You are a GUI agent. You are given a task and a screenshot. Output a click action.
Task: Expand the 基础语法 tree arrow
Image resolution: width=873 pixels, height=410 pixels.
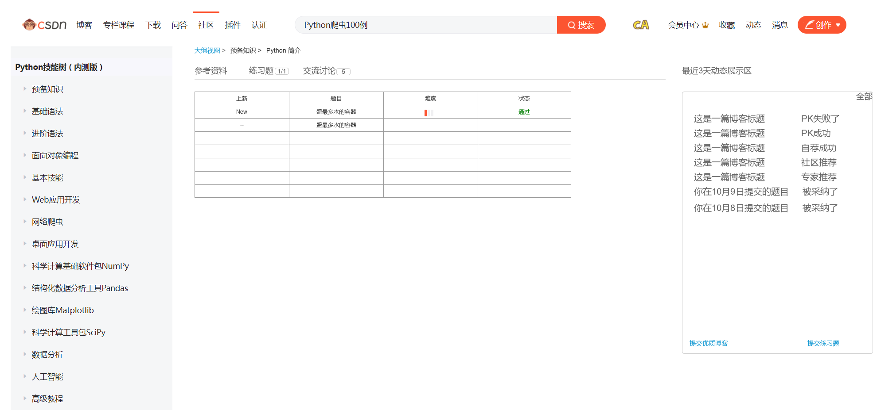(25, 111)
